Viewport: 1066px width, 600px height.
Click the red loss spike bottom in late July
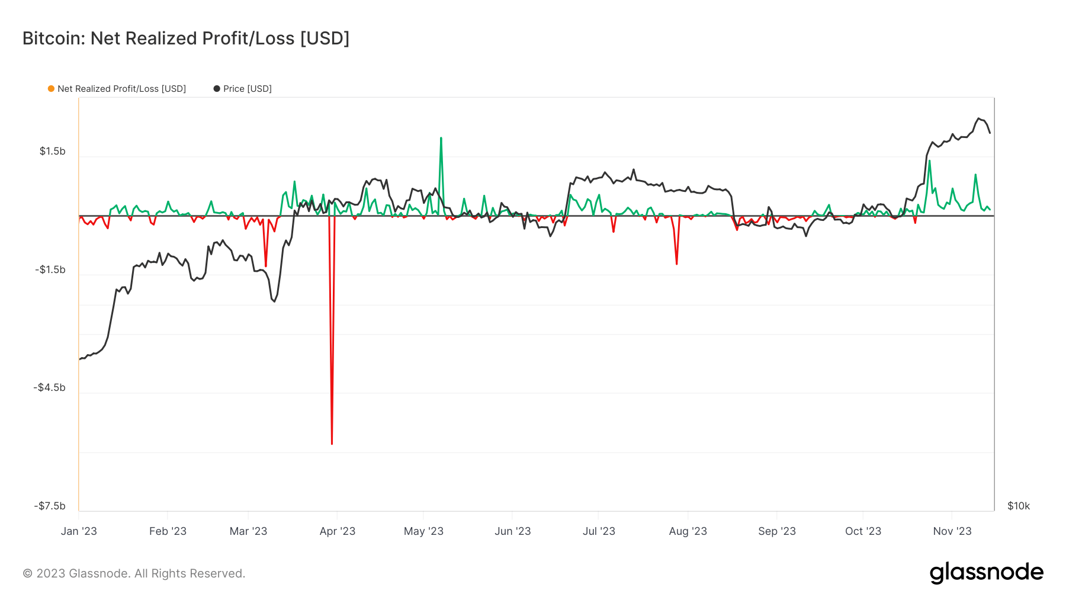tap(676, 264)
